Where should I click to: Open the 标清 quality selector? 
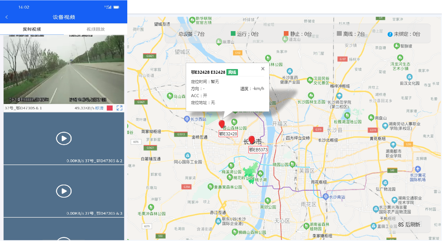[x=99, y=108]
